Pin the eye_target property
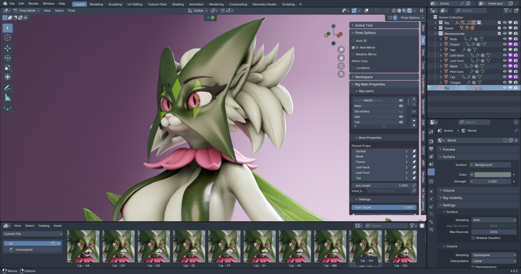521x274 pixels. (414, 185)
